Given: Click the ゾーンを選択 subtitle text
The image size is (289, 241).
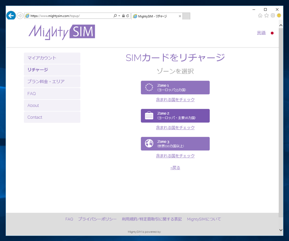Looking at the screenshot, I should [x=175, y=71].
